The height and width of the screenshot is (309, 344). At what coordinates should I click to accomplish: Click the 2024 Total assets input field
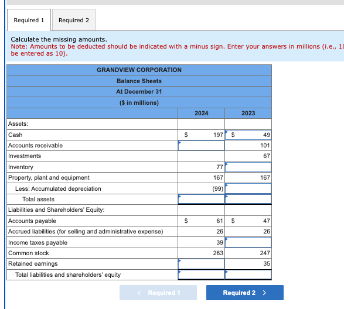pyautogui.click(x=201, y=199)
